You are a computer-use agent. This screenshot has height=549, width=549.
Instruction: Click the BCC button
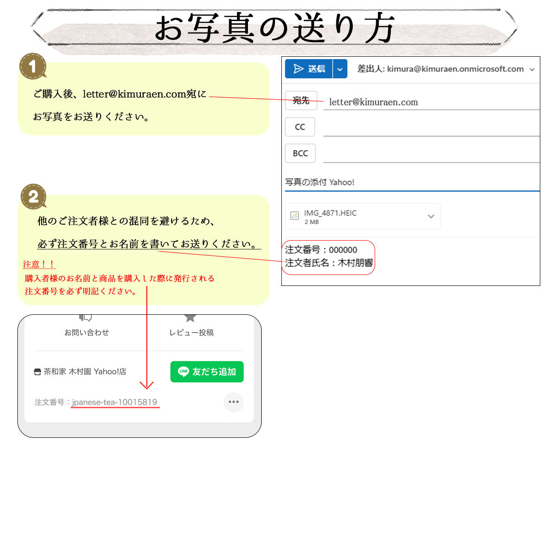pos(300,154)
